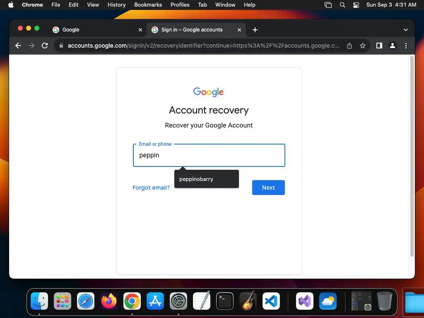Viewport: 424px width, 318px height.
Task: Click the Forgot email? link
Action: 151,188
